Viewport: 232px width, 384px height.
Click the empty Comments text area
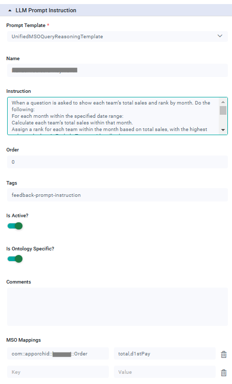coord(118,306)
